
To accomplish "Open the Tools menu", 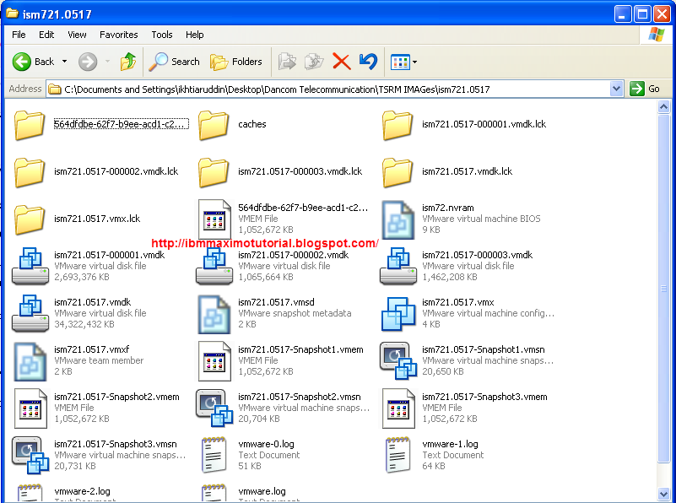I will pyautogui.click(x=161, y=35).
